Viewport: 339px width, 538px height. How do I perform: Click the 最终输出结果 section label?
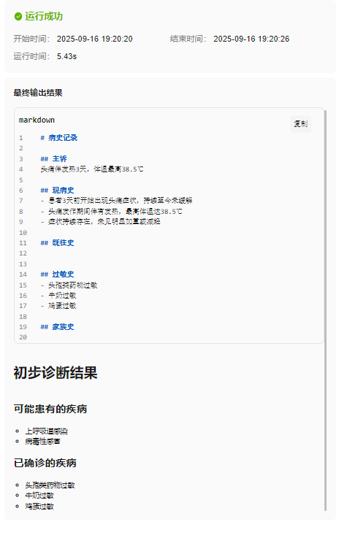click(38, 93)
